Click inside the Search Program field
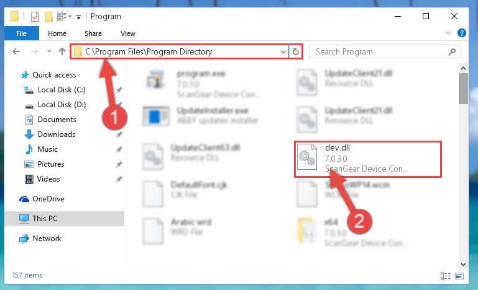This screenshot has height=290, width=478. pos(380,51)
